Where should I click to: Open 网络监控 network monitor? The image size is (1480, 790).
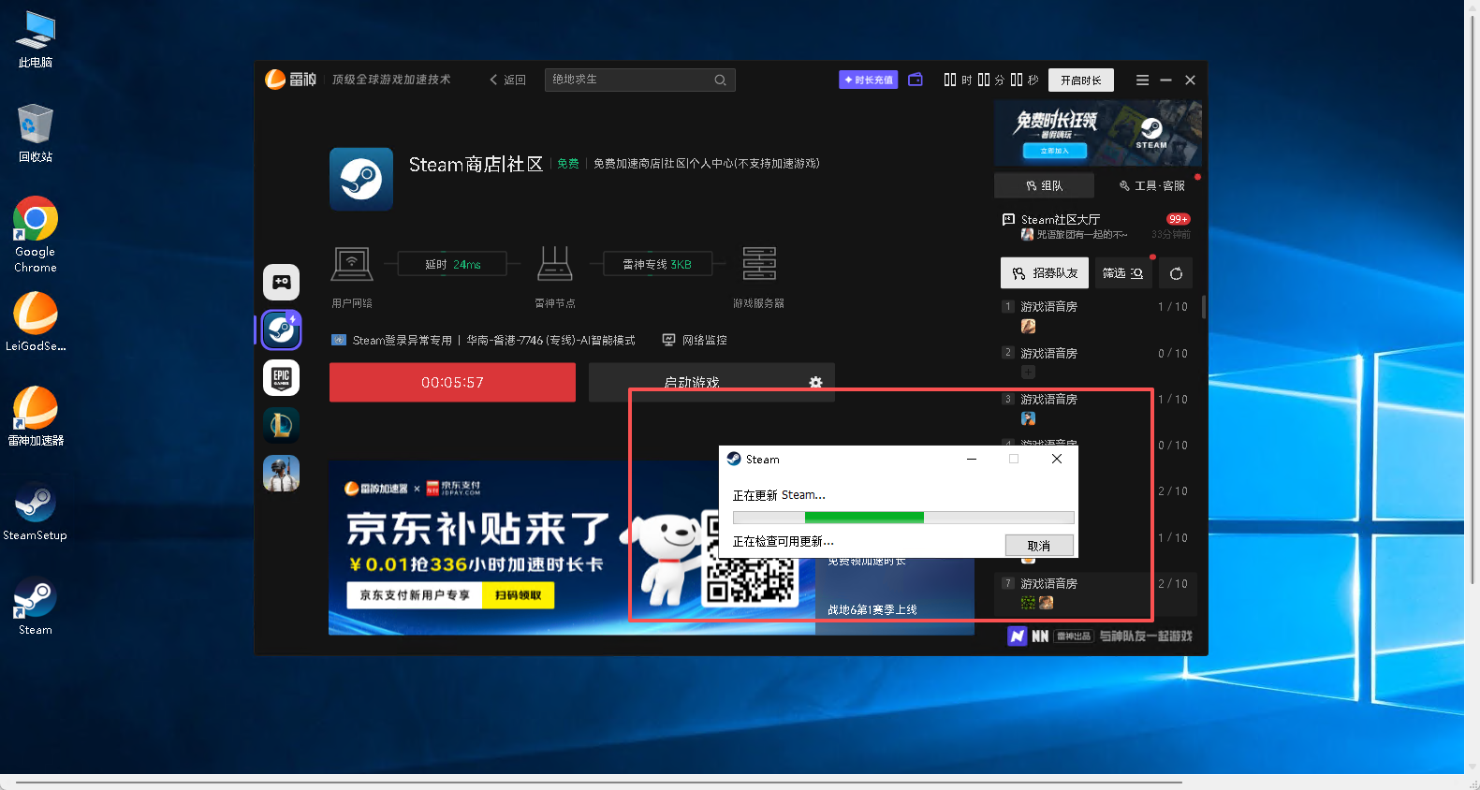click(x=695, y=341)
